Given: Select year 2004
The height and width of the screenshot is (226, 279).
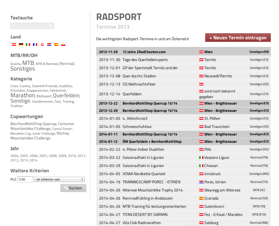Looking at the screenshot, I should click(x=14, y=156).
